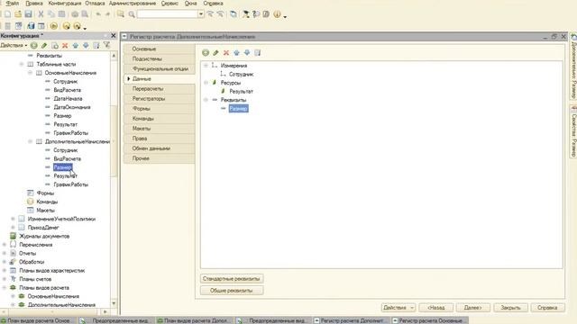Click the Redo arrow icon
The image size is (577, 324).
[x=108, y=14]
